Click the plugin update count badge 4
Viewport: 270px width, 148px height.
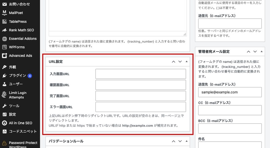coord(30,76)
